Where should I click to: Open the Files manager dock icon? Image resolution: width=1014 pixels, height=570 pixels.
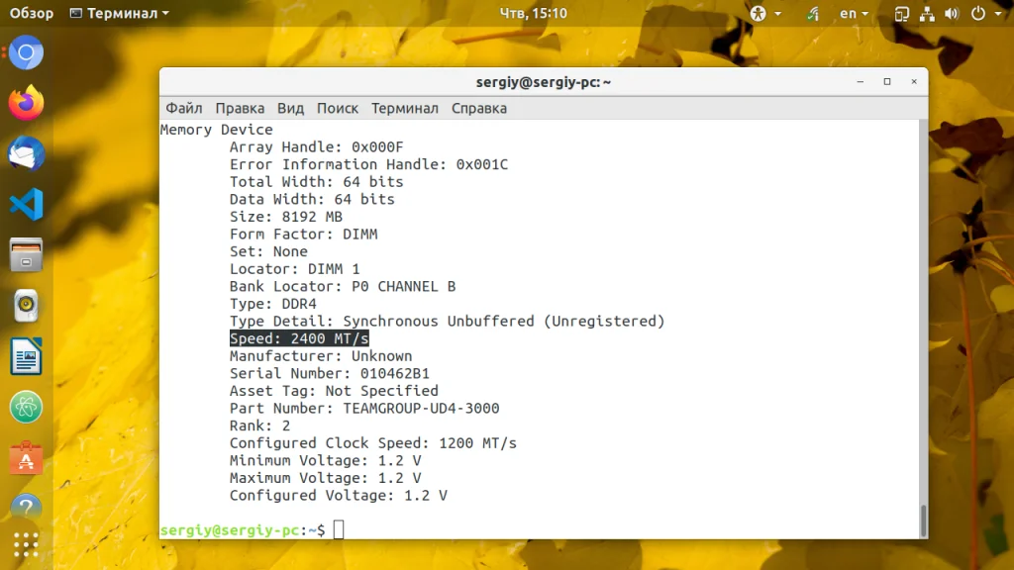[26, 255]
